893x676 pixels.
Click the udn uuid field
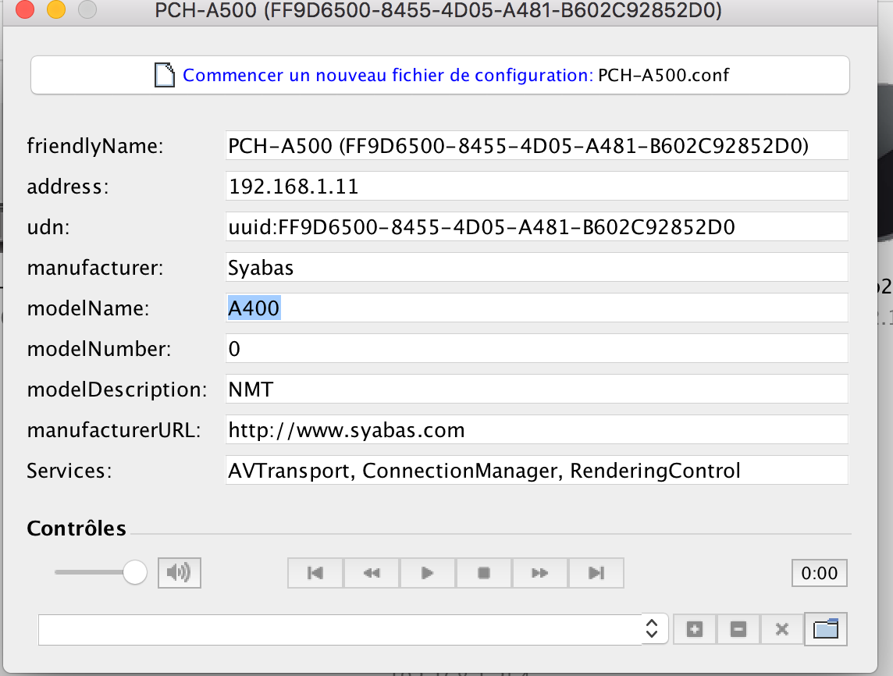[536, 226]
